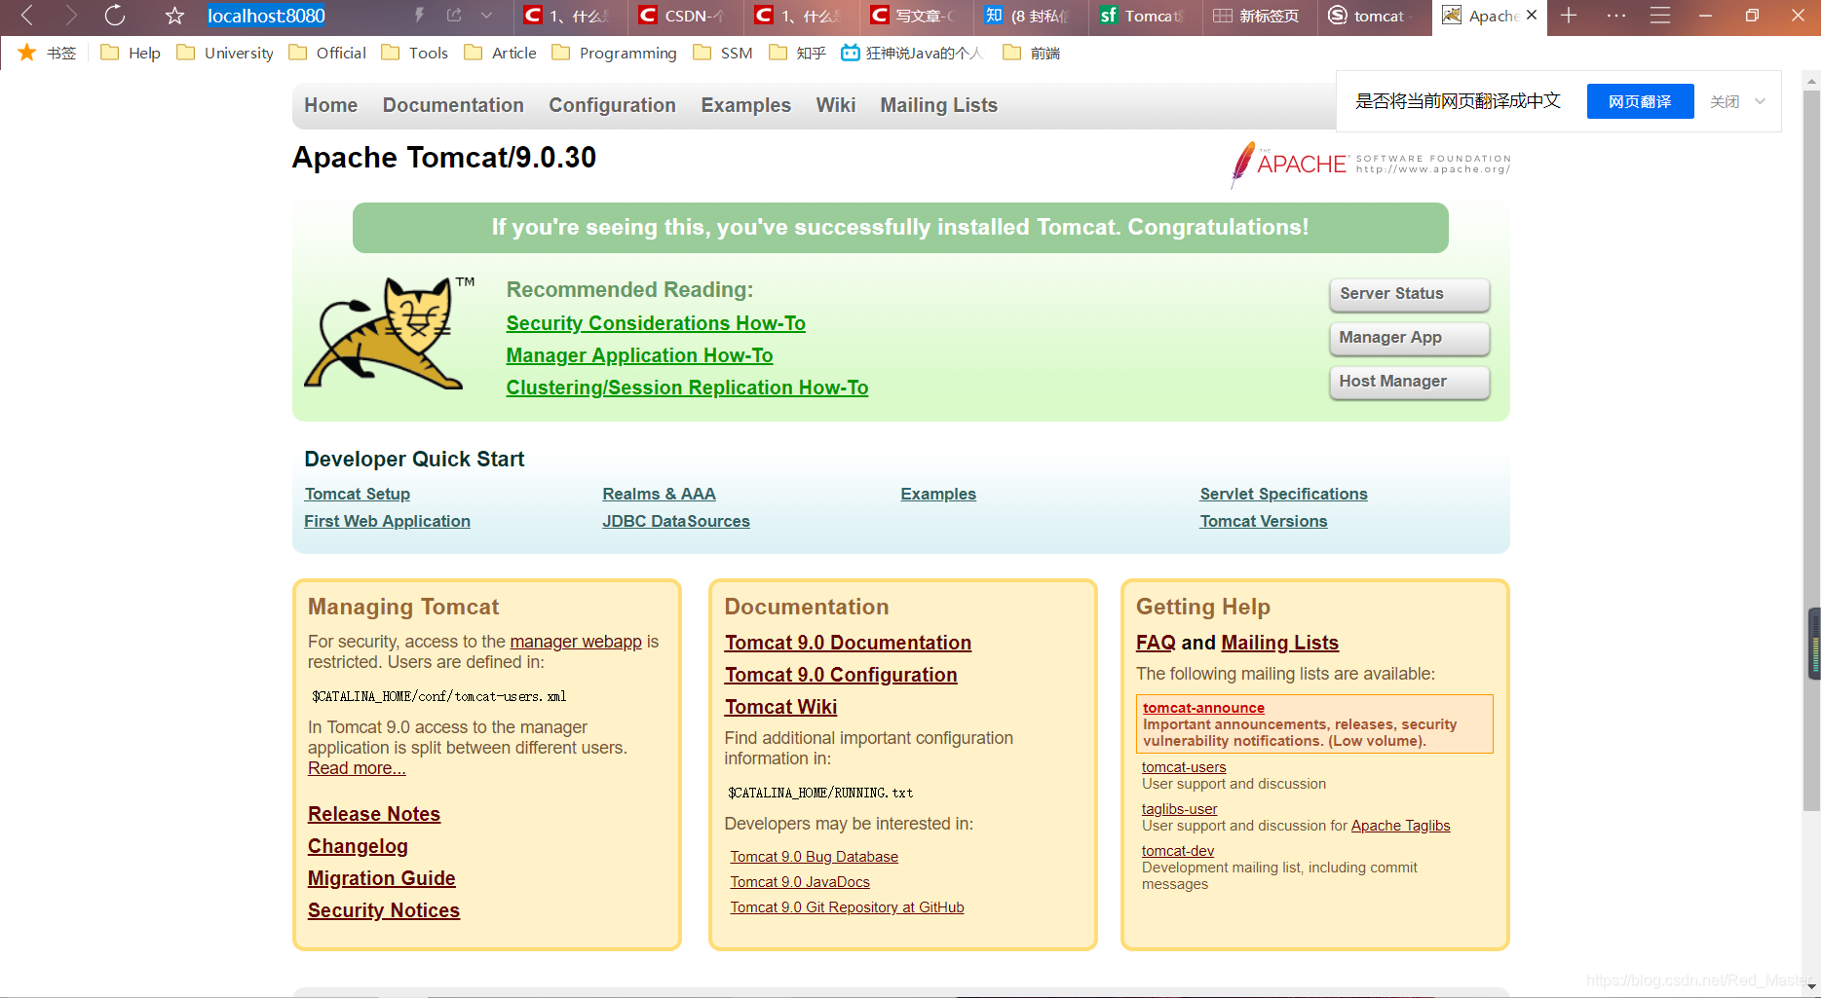Open Manager Application How-To link
This screenshot has width=1822, height=998.
coord(639,355)
